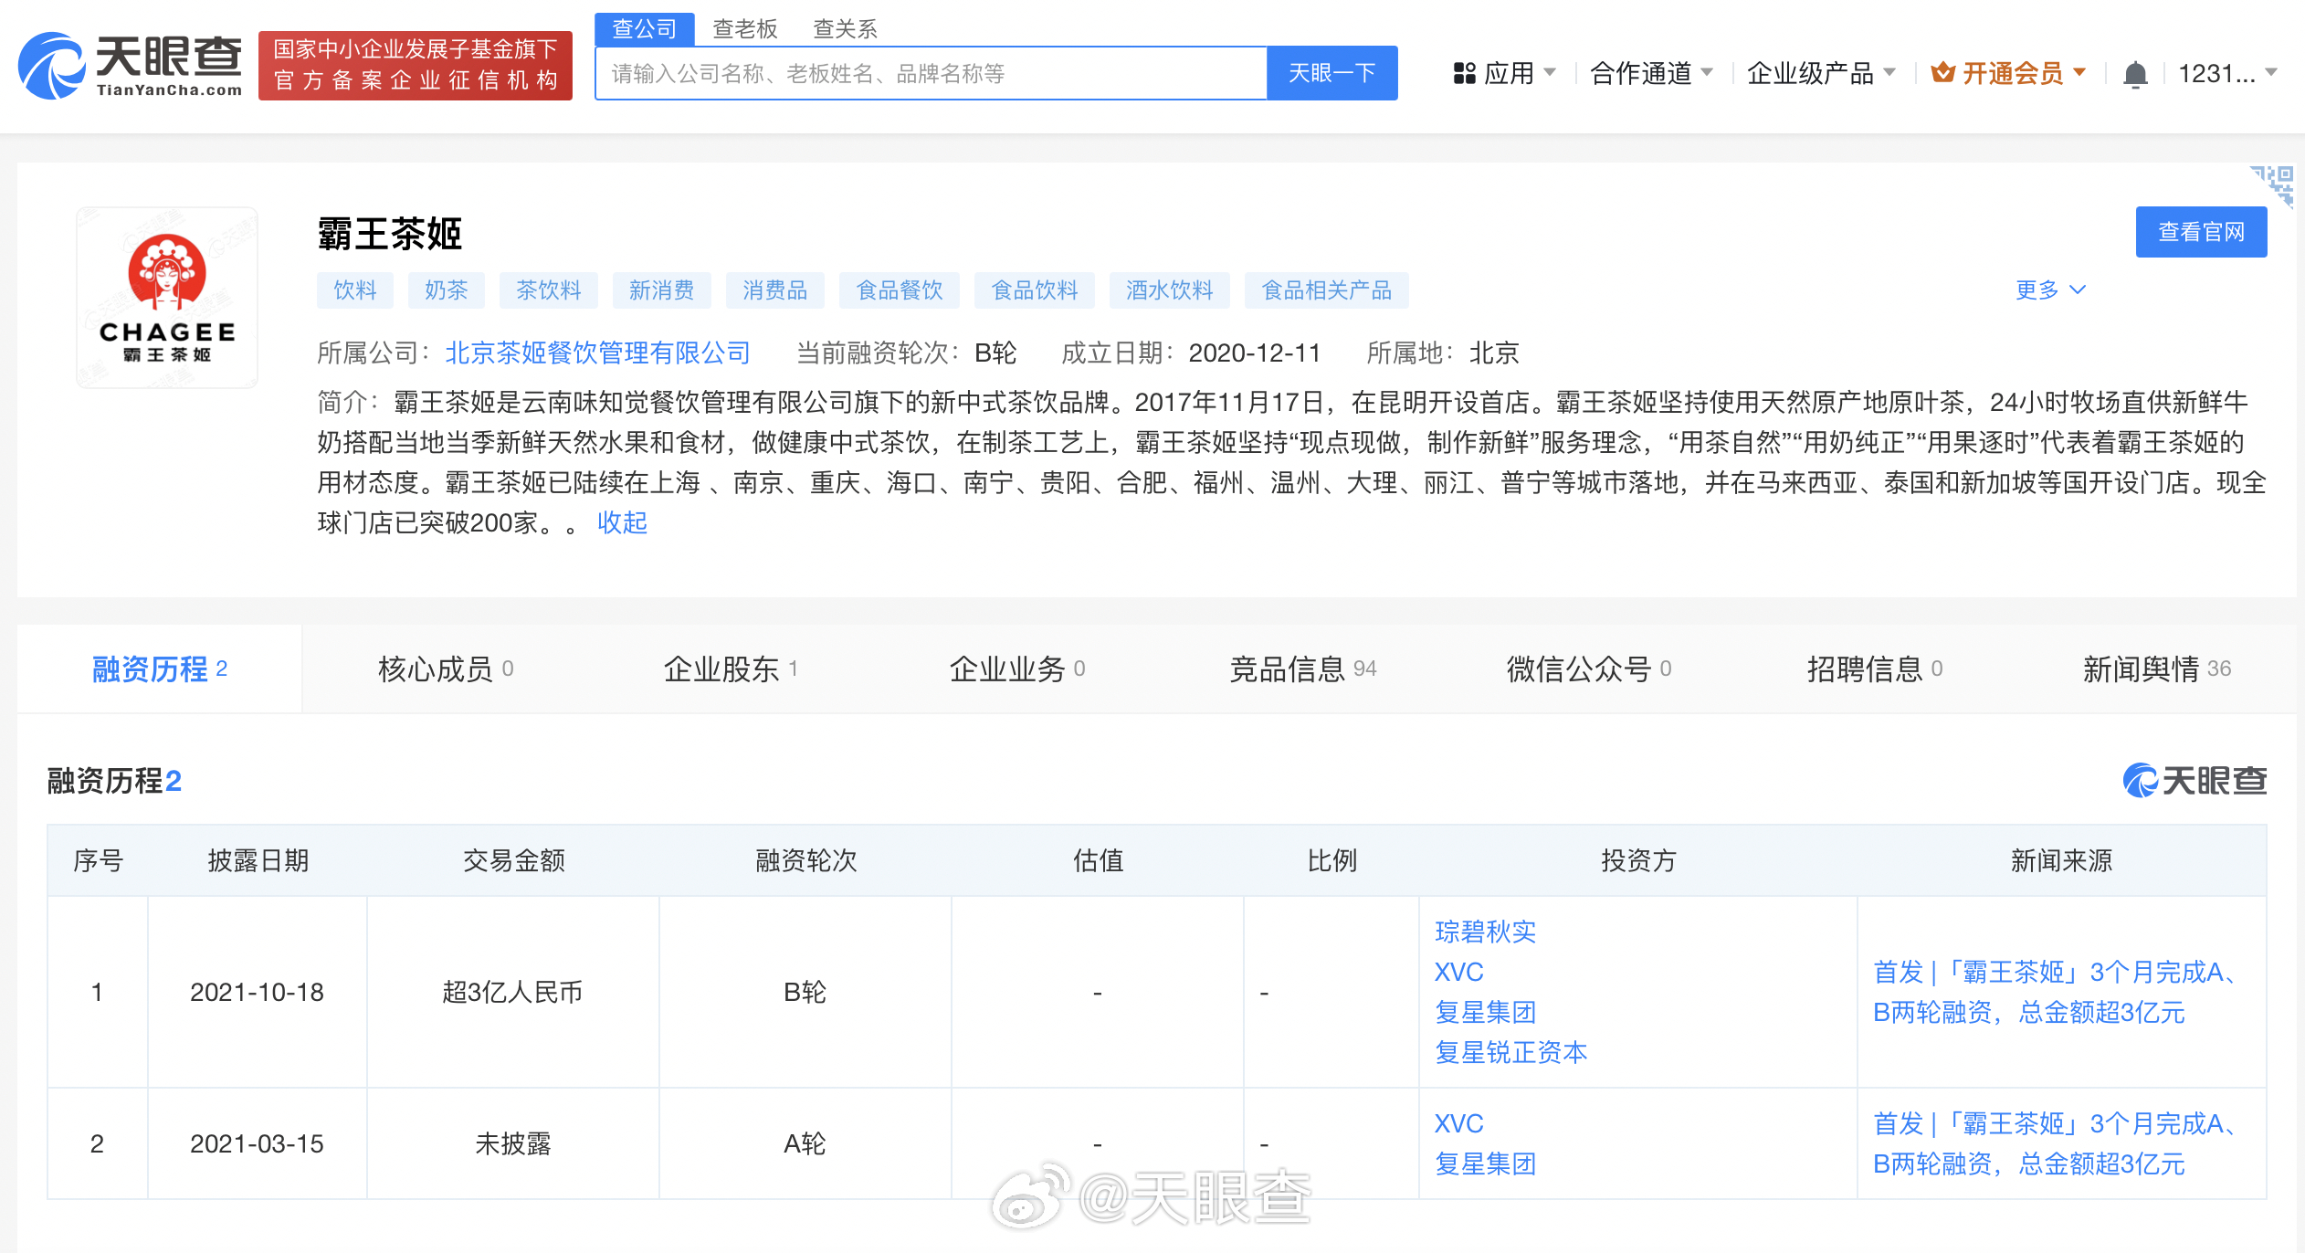2305x1253 pixels.
Task: Select the 融资历程 tab
Action: coord(160,669)
